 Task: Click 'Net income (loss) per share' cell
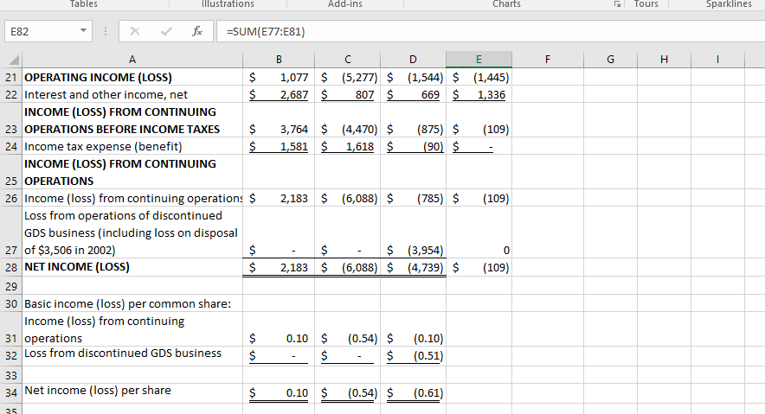(x=132, y=392)
